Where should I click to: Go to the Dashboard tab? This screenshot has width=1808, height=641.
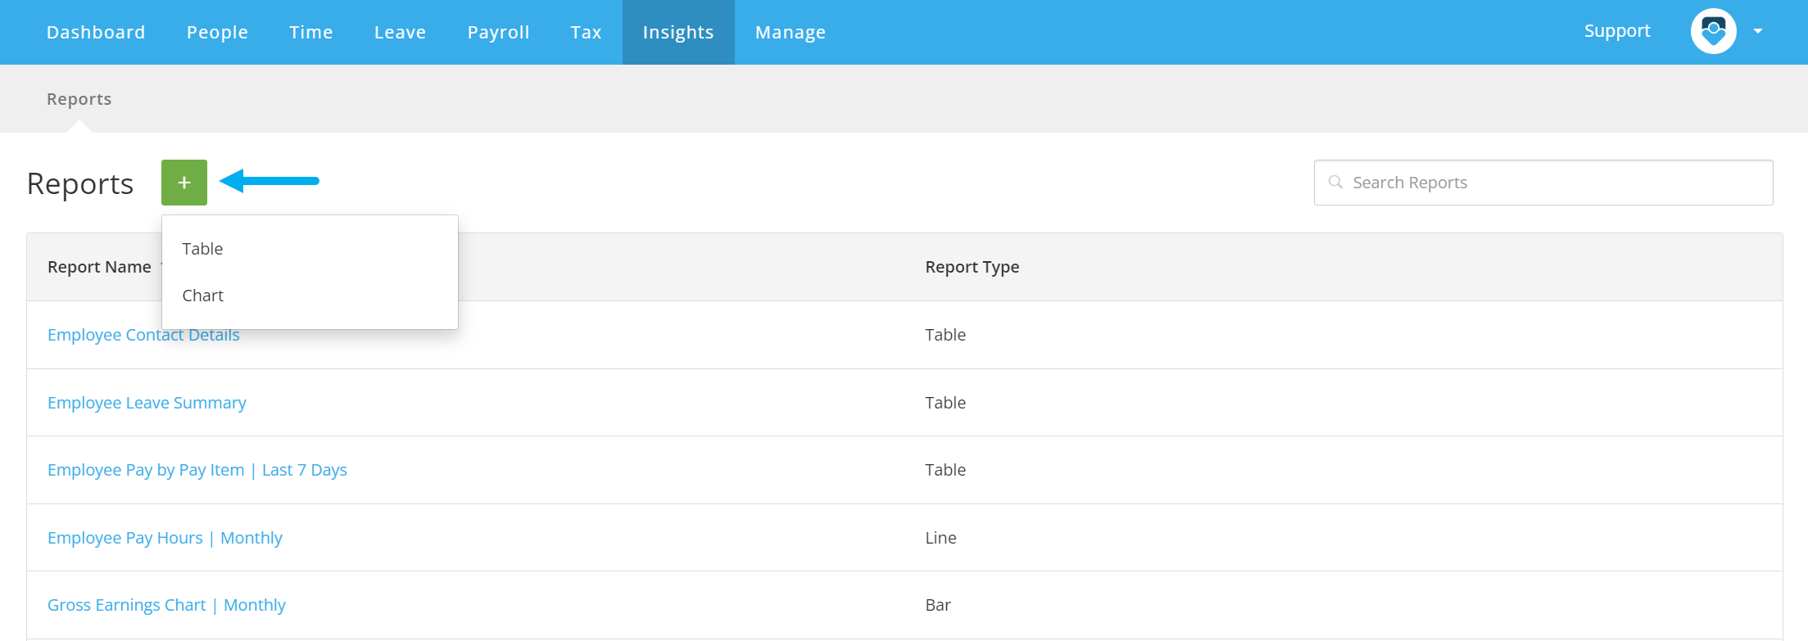pyautogui.click(x=96, y=32)
